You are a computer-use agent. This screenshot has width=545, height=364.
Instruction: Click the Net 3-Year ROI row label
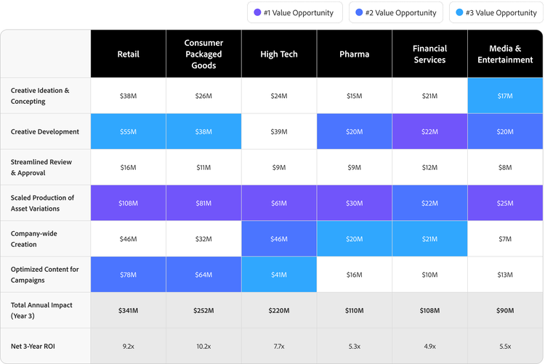coord(34,346)
